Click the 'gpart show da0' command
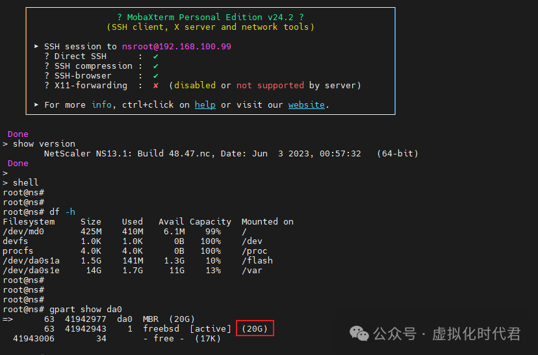Screen dimensions: 538x355 [85, 310]
